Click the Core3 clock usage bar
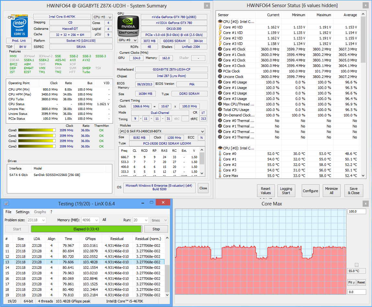 point(37,147)
